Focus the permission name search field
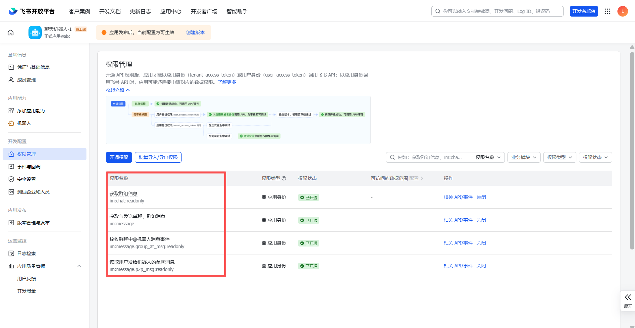The image size is (635, 328). [429, 157]
